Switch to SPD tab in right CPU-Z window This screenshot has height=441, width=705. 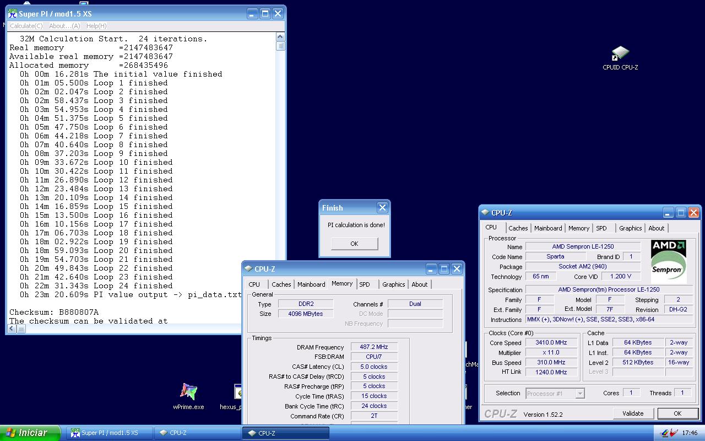[x=601, y=228]
